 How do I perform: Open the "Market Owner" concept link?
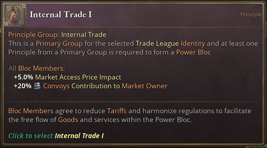pos(145,86)
